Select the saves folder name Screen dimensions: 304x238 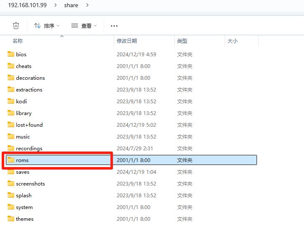[23, 172]
